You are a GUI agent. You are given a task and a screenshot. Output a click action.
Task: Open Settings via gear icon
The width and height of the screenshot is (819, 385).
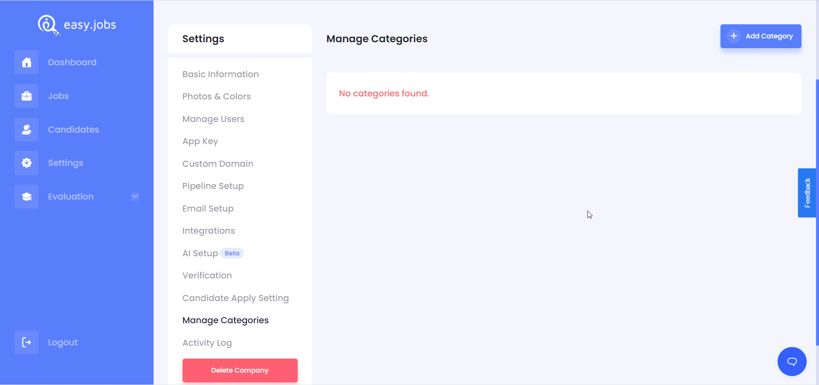point(26,163)
